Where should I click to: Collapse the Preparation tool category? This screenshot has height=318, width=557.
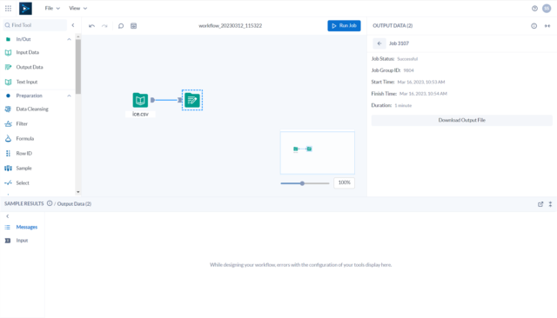pos(70,96)
